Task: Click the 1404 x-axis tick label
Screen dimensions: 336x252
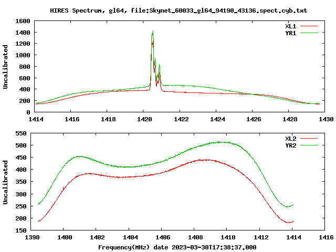Action: click(x=130, y=237)
